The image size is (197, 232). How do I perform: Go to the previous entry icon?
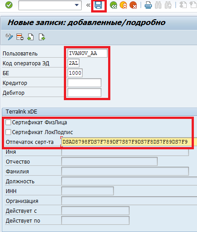tap(30, 37)
